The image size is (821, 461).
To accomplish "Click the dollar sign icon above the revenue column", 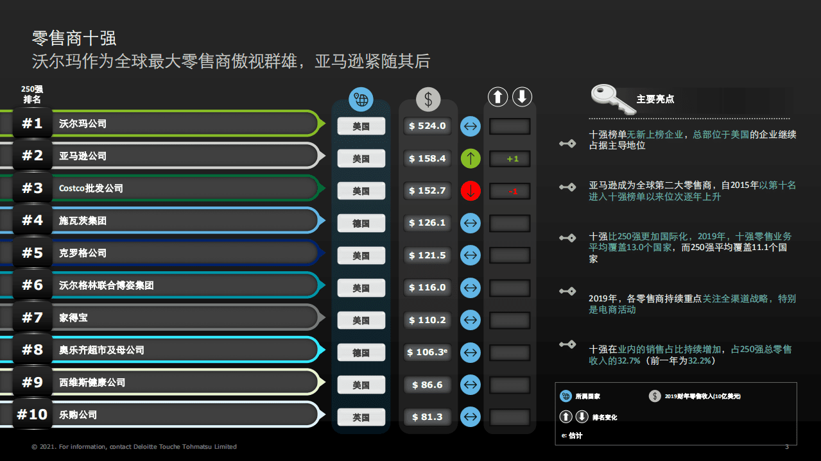I will (428, 99).
